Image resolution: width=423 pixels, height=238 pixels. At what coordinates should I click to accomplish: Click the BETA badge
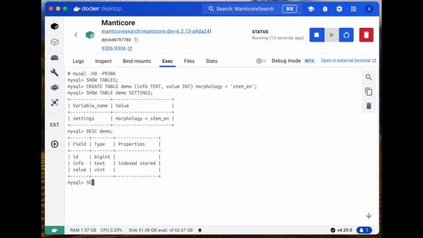(309, 61)
